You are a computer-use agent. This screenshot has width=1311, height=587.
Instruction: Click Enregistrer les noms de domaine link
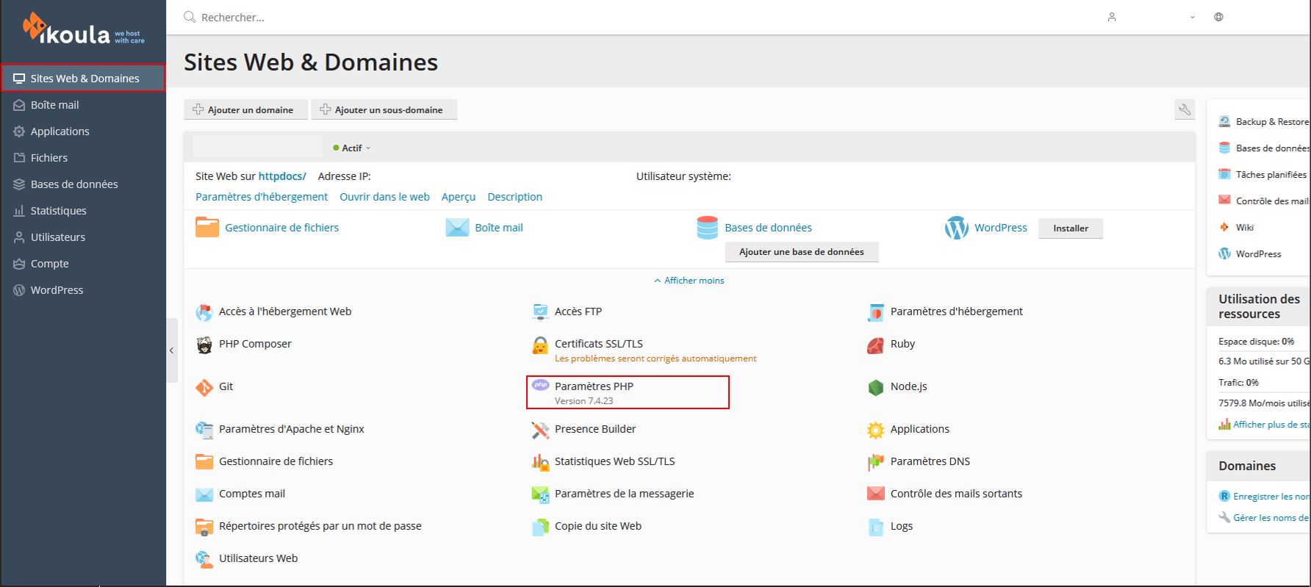[1271, 497]
